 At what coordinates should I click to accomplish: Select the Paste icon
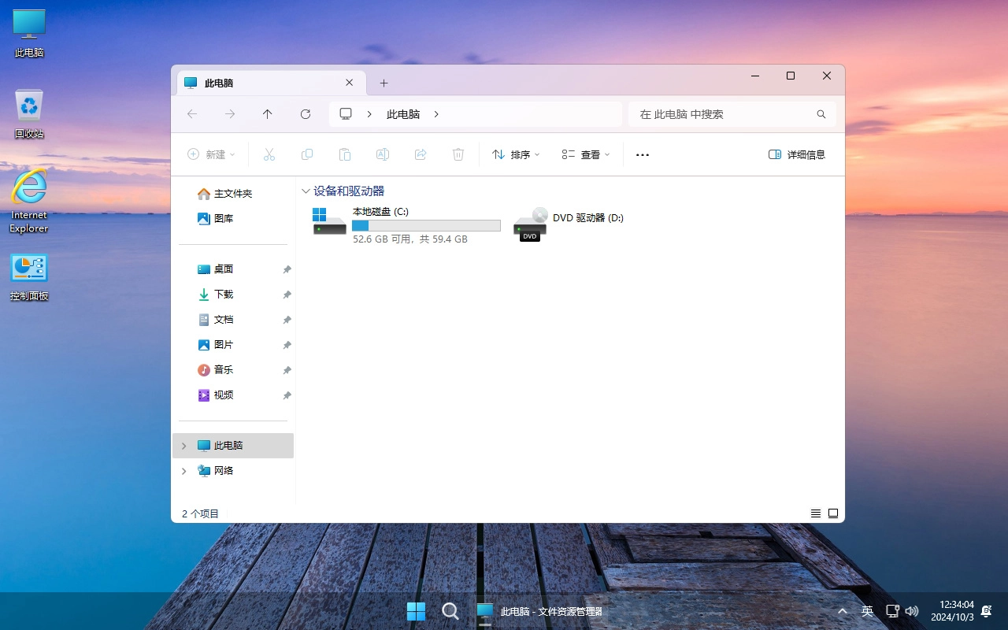tap(345, 154)
